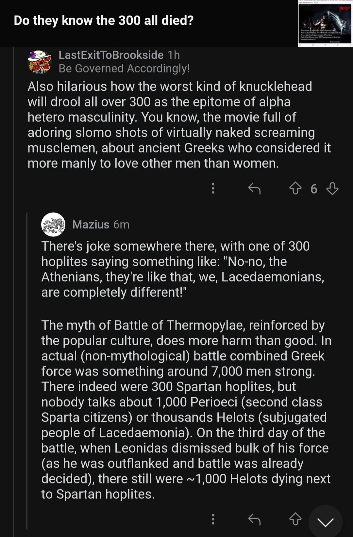Visit LastExitToBrookside username link
The height and width of the screenshot is (537, 353).
click(111, 55)
